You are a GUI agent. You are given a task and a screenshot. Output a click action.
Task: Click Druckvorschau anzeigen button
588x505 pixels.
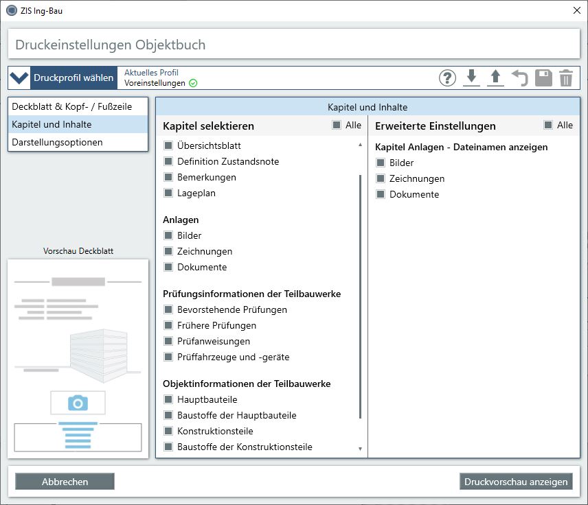coord(516,482)
